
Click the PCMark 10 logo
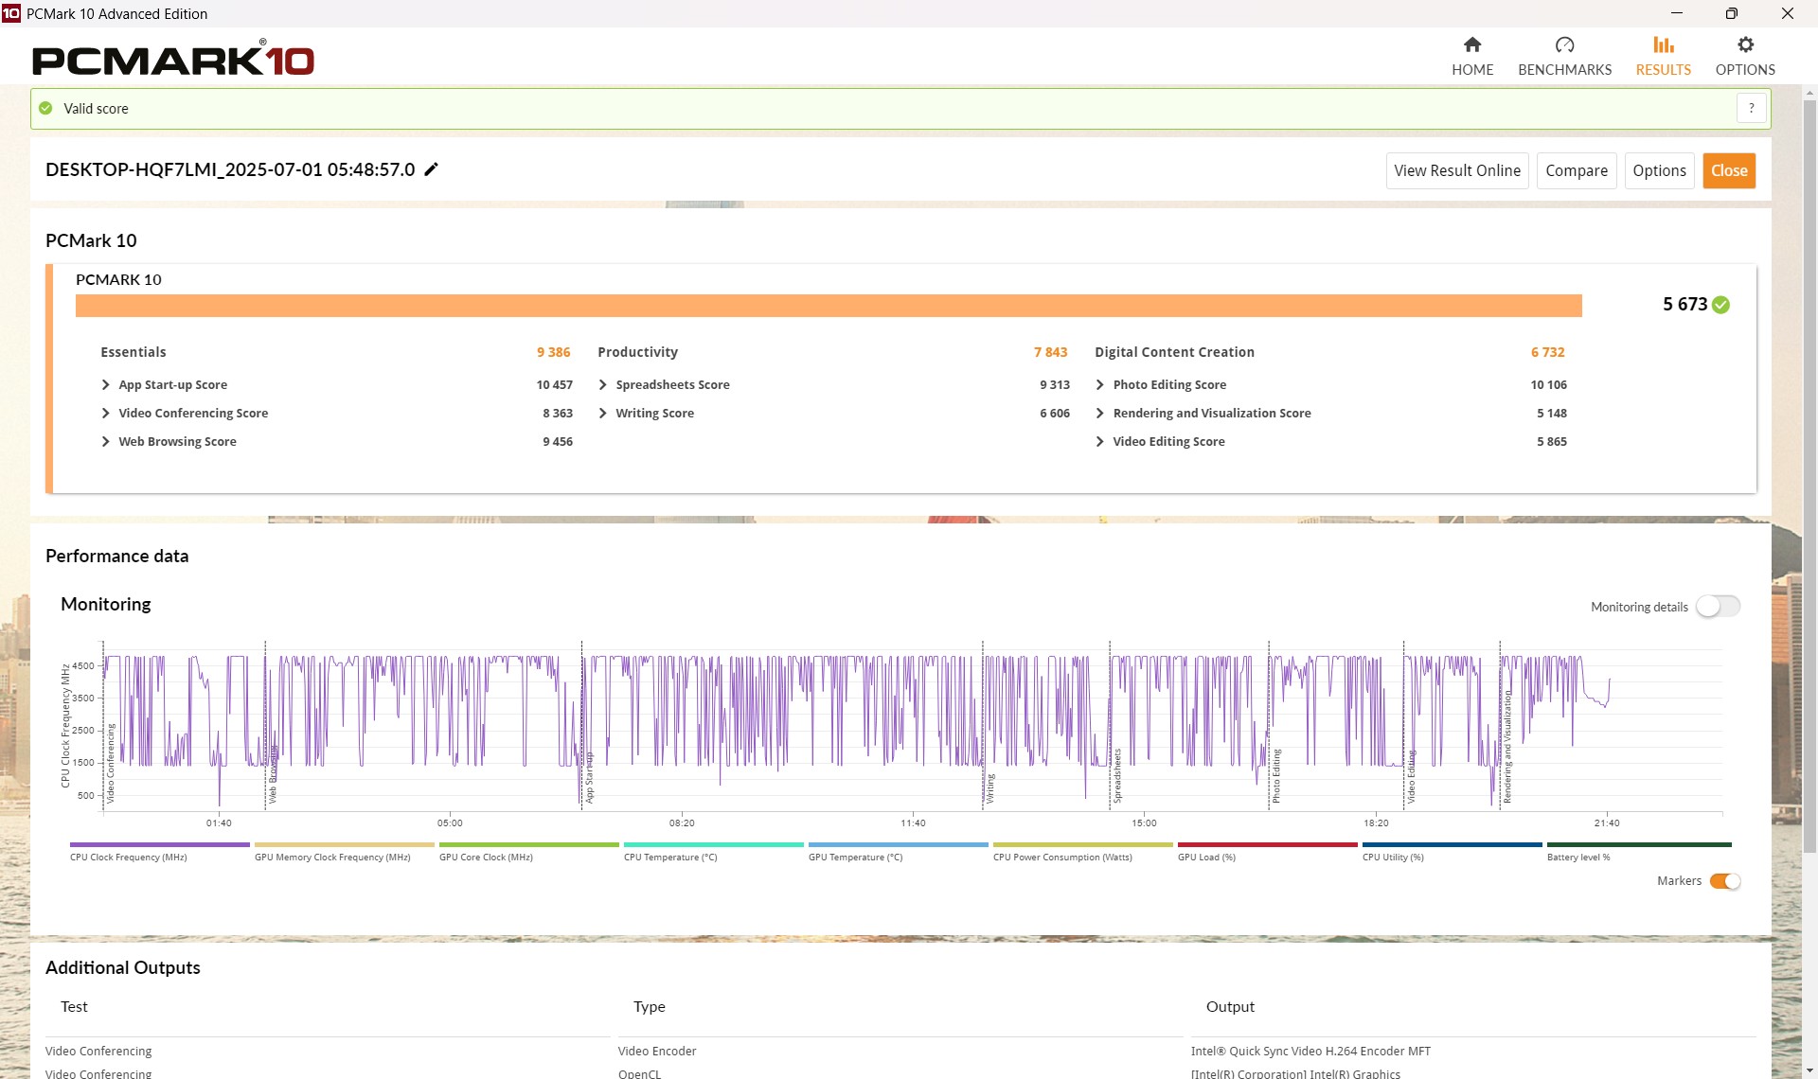(173, 59)
